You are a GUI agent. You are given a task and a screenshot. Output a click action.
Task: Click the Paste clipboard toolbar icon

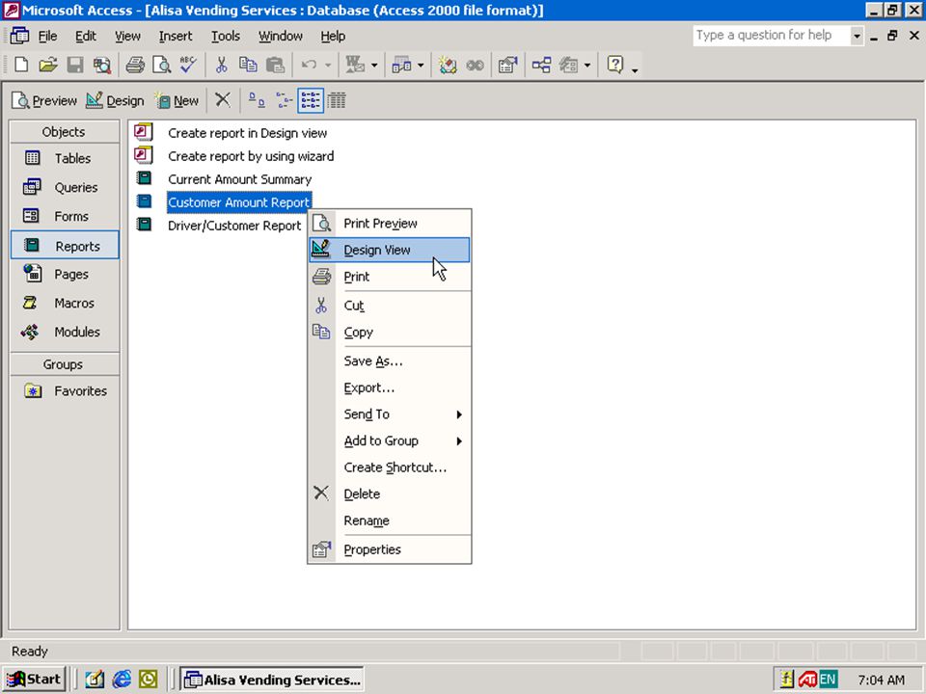click(x=275, y=65)
